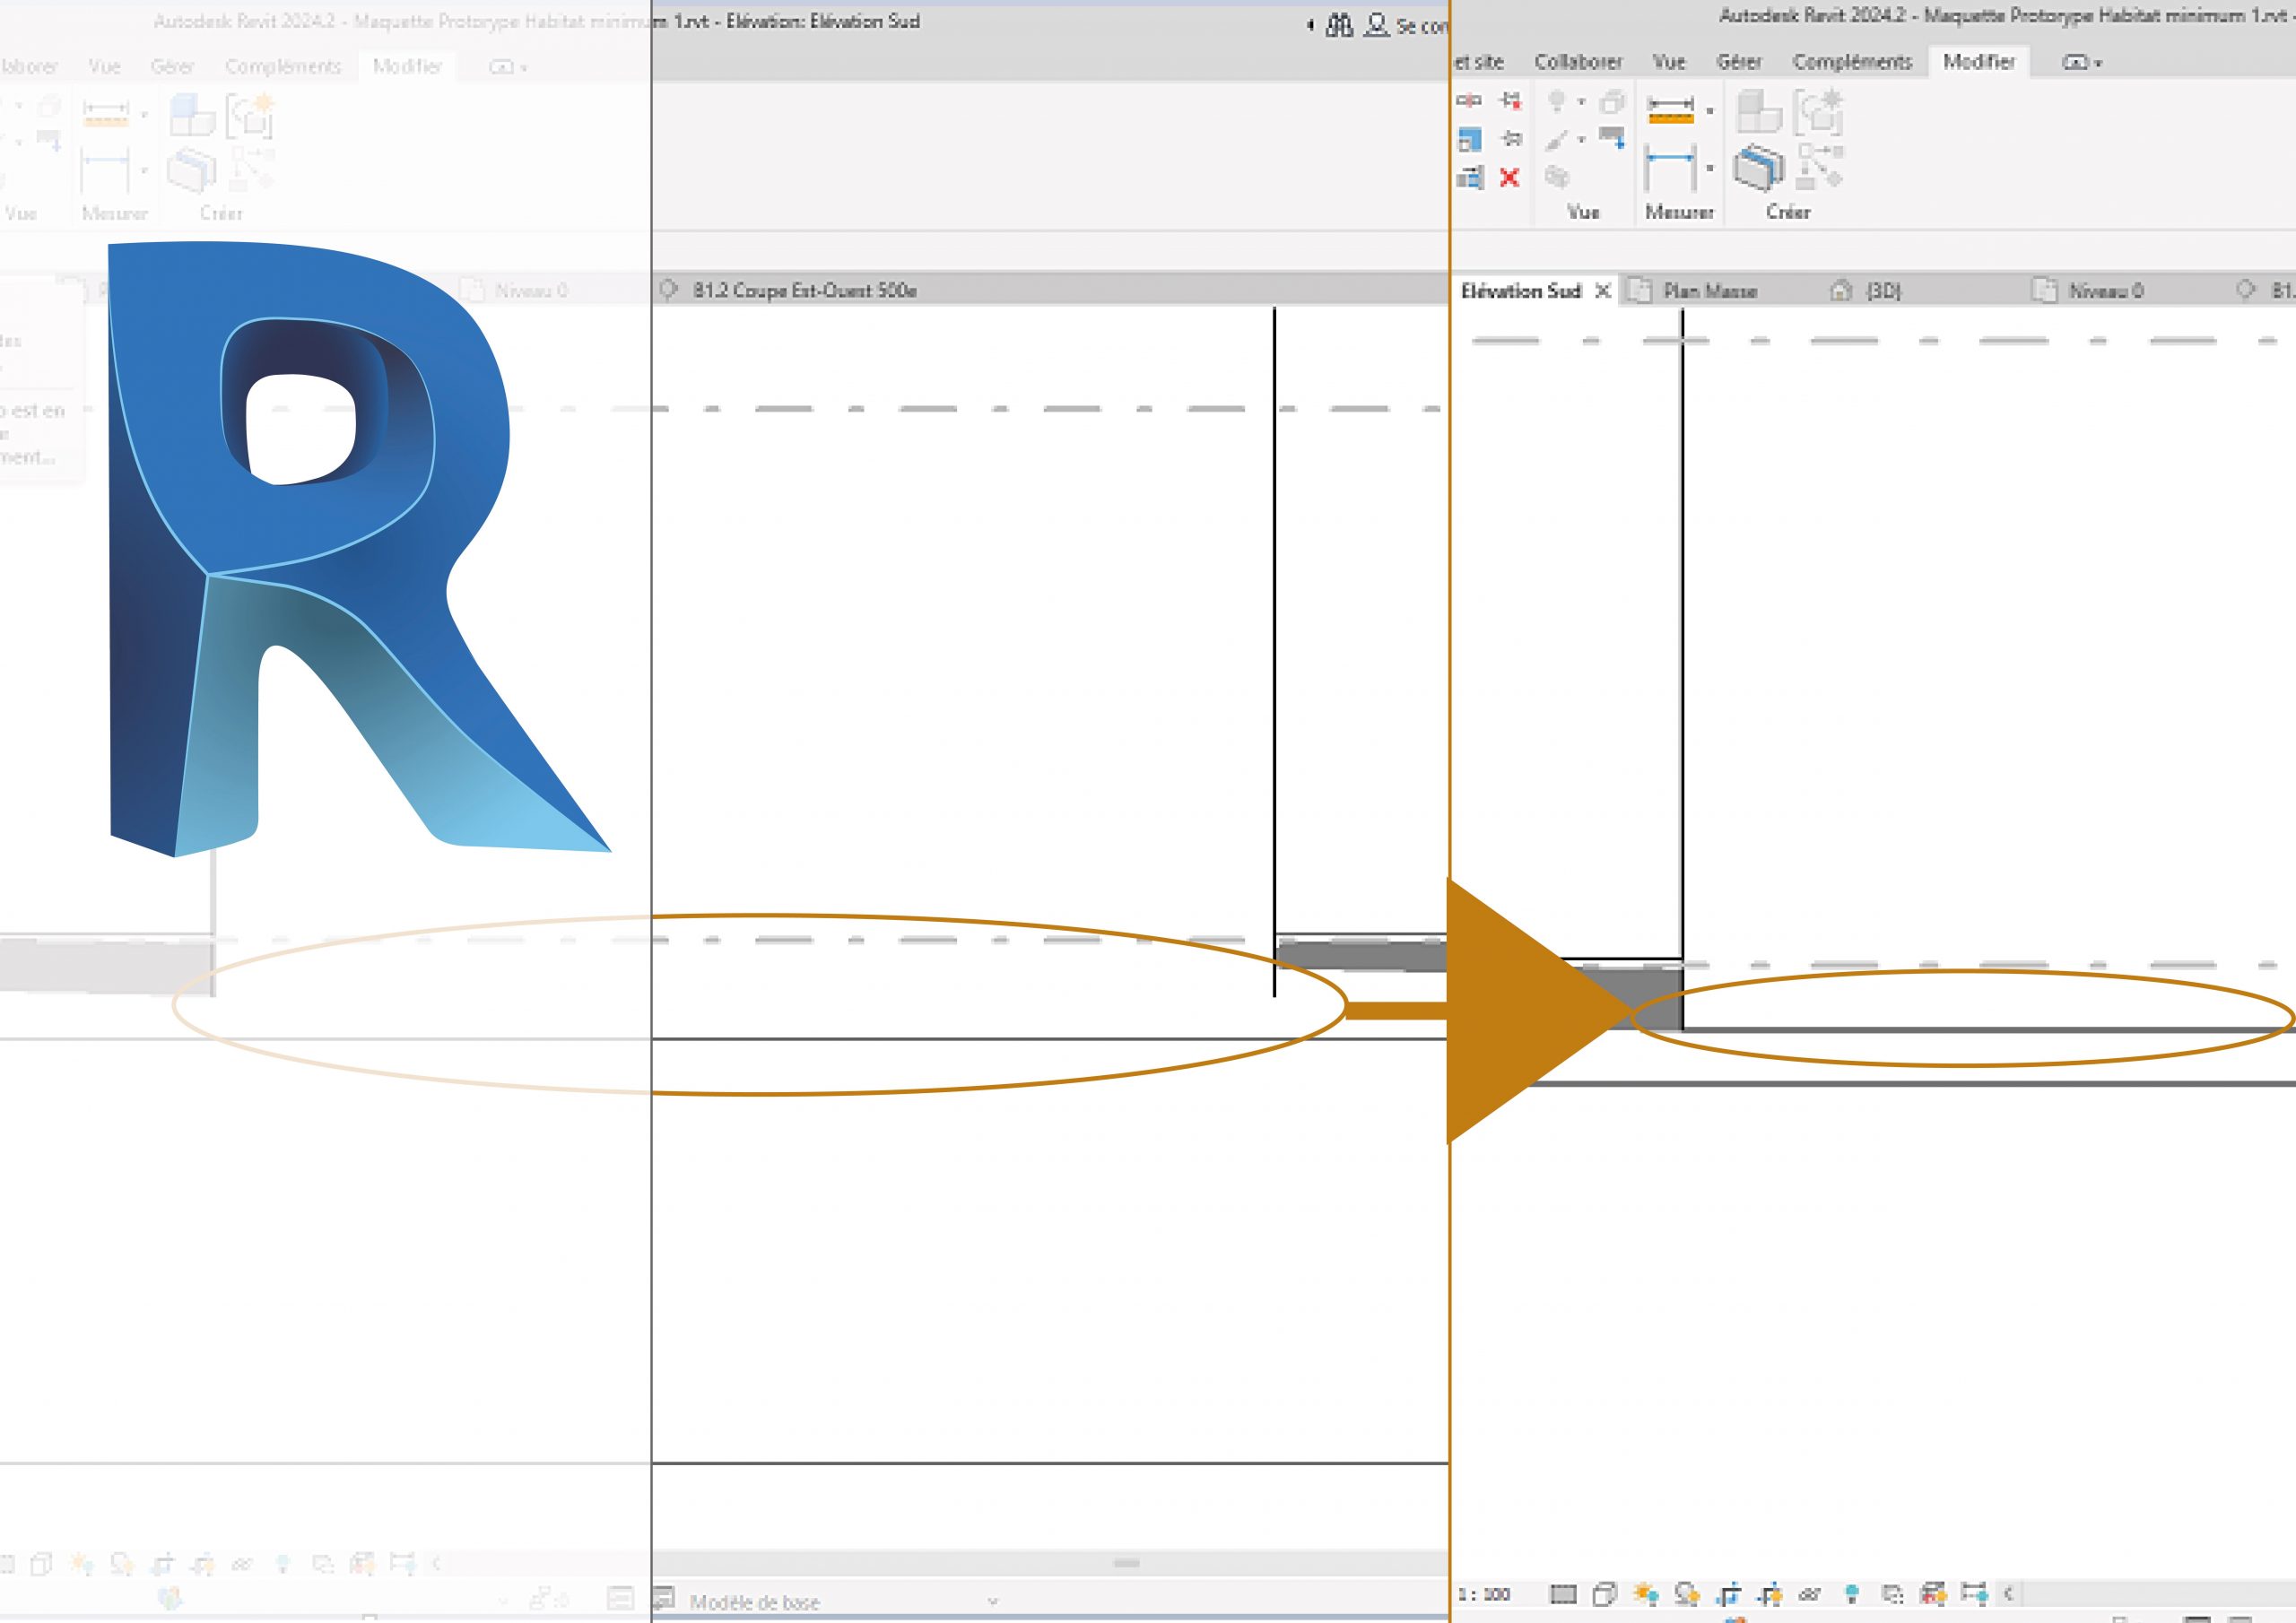Close the Elévation Sud view tab
2296x1623 pixels.
[1603, 291]
